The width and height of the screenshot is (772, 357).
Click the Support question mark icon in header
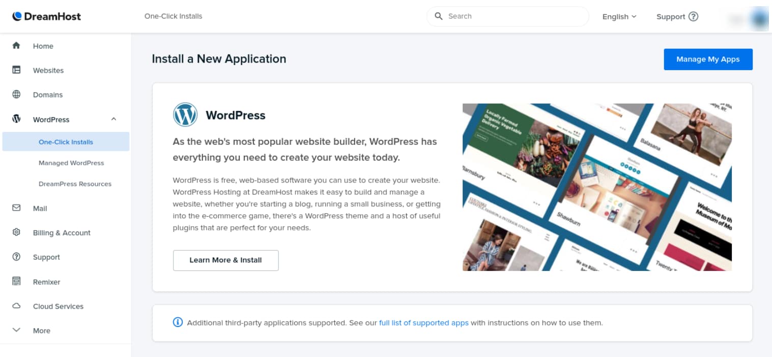click(694, 16)
